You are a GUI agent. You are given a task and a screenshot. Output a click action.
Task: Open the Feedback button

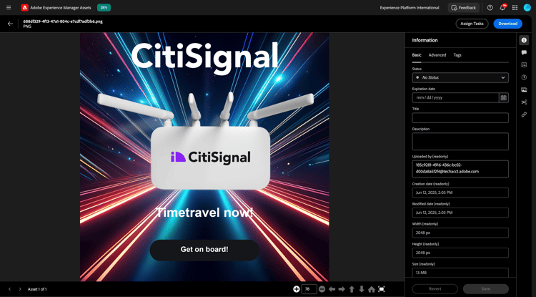pyautogui.click(x=464, y=8)
